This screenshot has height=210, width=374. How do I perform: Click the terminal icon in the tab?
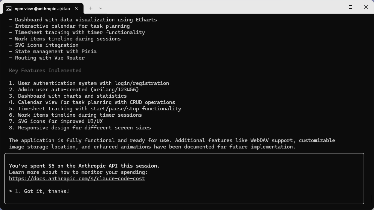click(9, 8)
